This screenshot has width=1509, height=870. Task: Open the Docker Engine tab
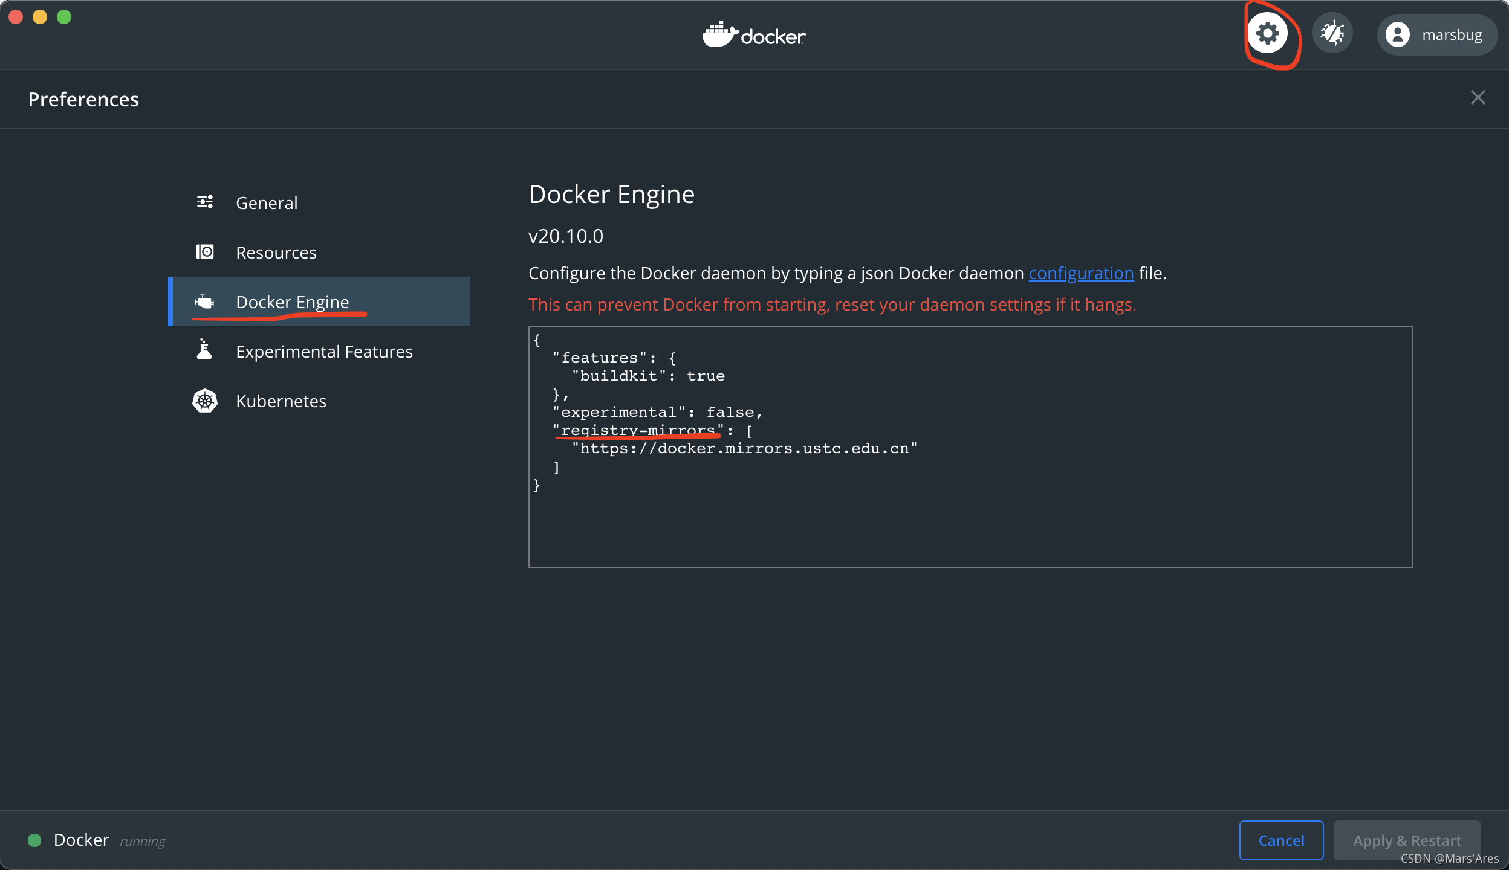click(x=319, y=301)
